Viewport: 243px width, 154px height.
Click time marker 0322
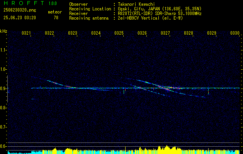point(49,33)
